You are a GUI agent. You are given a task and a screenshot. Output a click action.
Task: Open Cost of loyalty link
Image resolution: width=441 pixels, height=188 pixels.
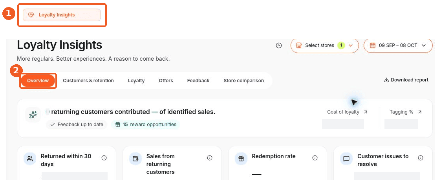pos(343,112)
